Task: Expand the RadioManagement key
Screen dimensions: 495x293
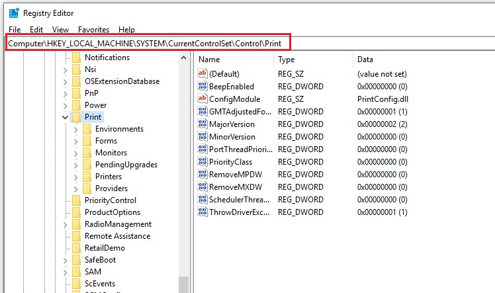Action: click(65, 225)
